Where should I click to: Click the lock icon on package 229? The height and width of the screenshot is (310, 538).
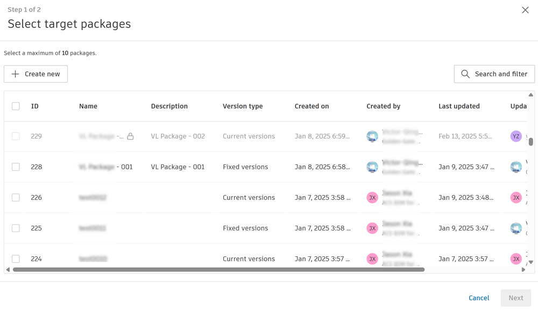130,136
